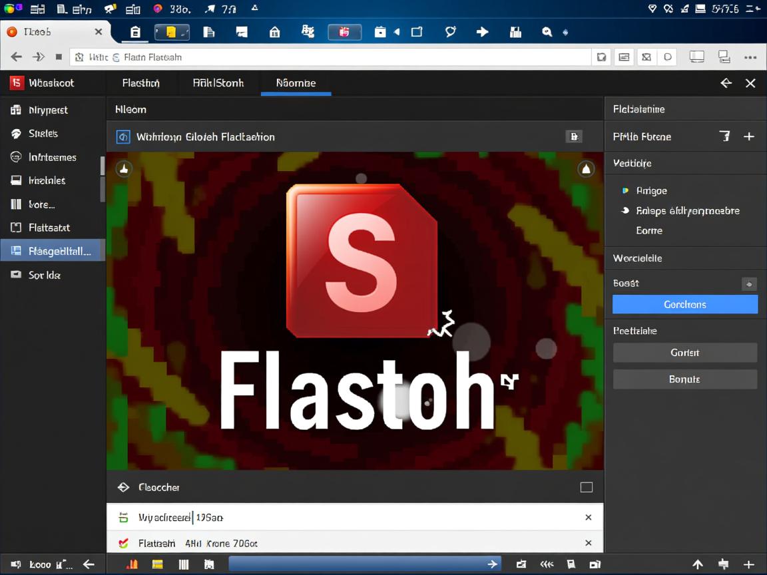Viewport: 767px width, 575px height.
Task: Open the Imotales monitor icon in the sidebar
Action: click(x=15, y=180)
